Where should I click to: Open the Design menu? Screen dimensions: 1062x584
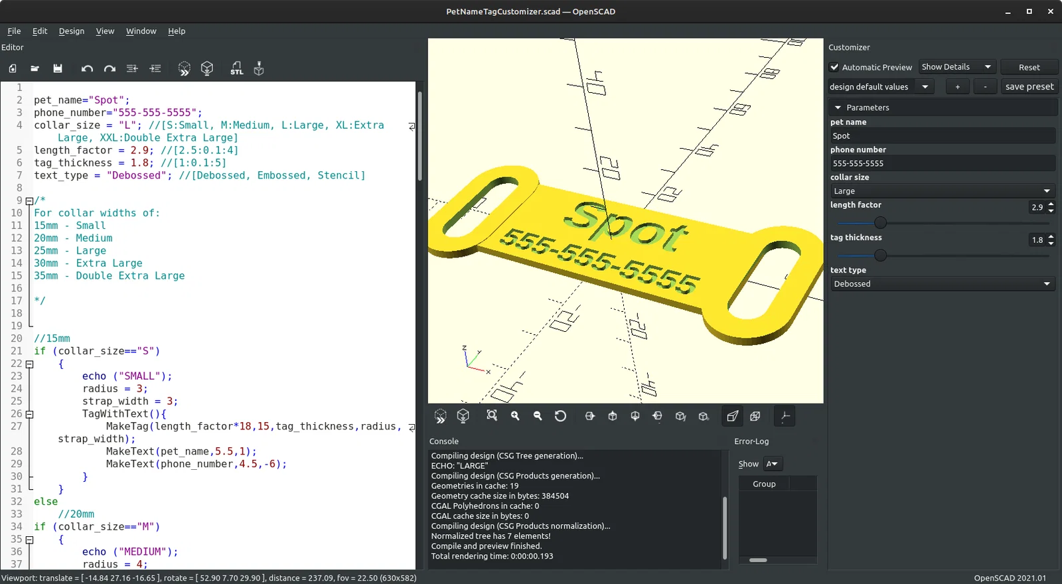(x=71, y=31)
